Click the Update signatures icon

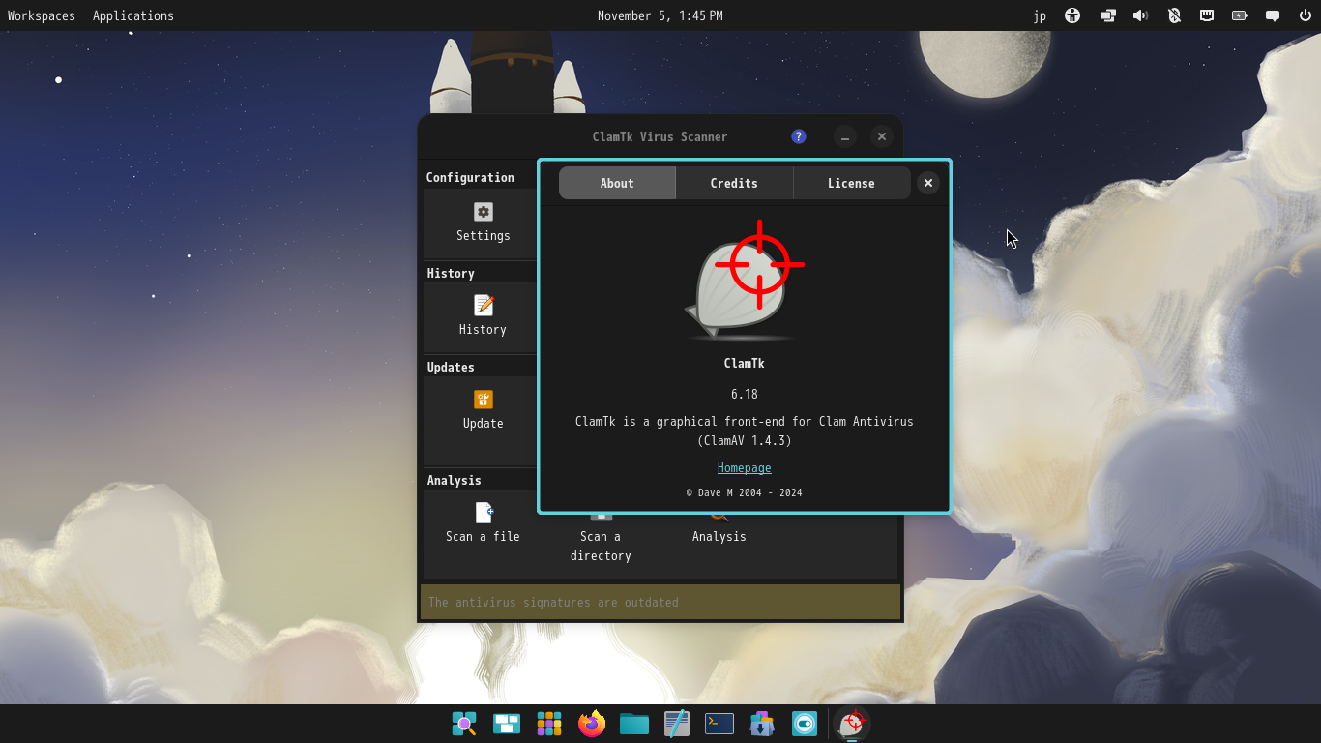[x=483, y=409]
